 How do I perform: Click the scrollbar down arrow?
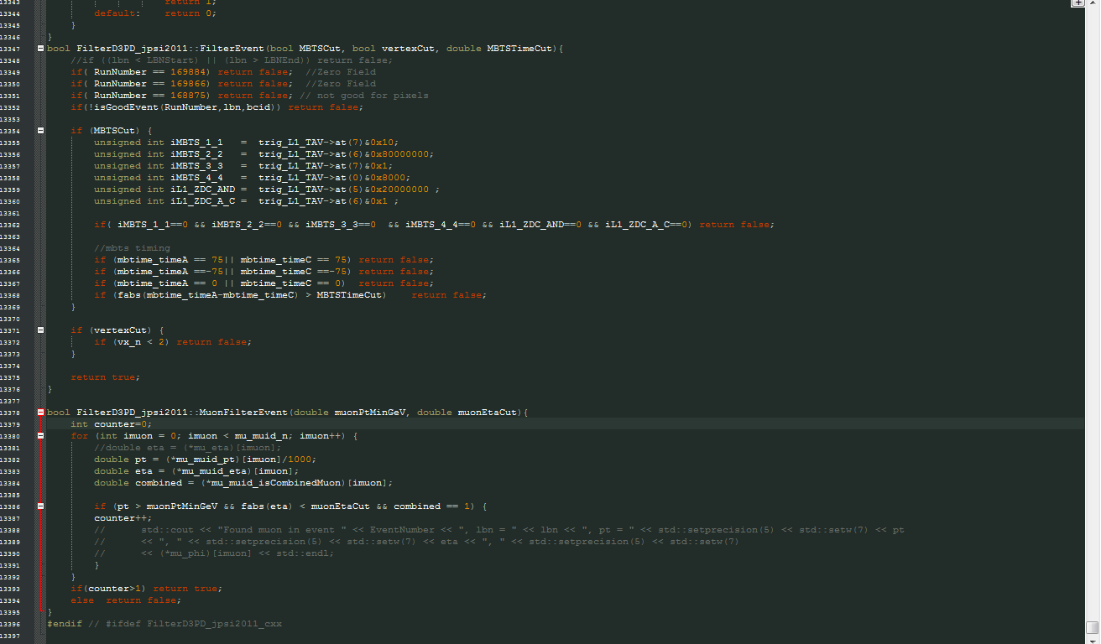coord(1093,640)
